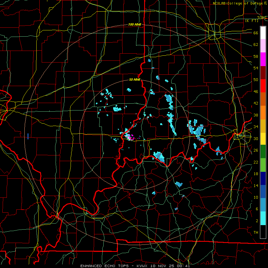Click the magenta 58 legend swatch
Image resolution: width=268 pixels, height=268 pixels.
click(x=263, y=59)
